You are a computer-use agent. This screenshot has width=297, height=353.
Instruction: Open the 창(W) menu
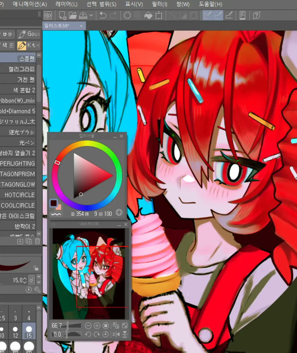[183, 4]
